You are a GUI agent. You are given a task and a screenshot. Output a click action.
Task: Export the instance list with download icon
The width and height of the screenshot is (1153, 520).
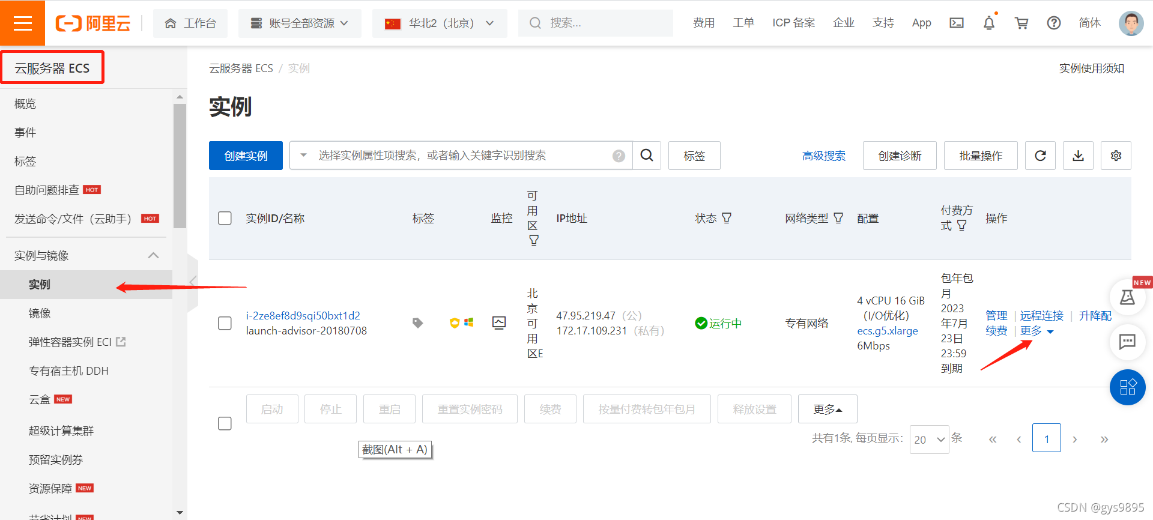click(1079, 156)
